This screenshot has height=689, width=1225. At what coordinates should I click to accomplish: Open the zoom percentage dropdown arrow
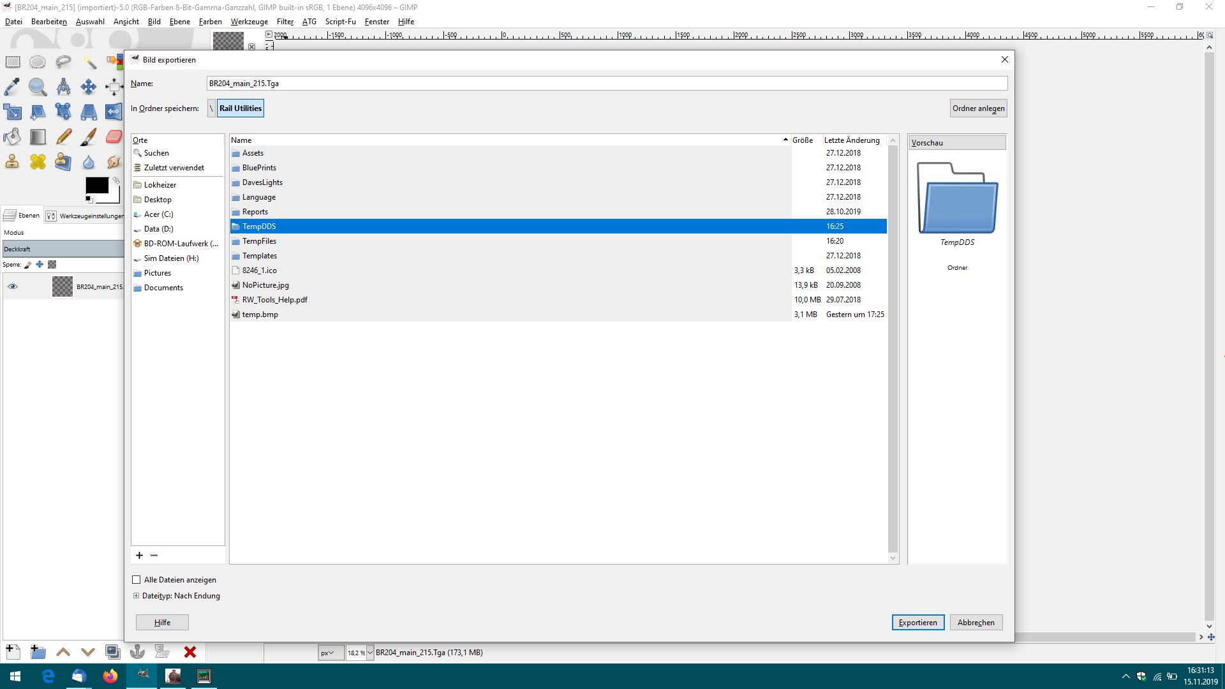pyautogui.click(x=369, y=653)
